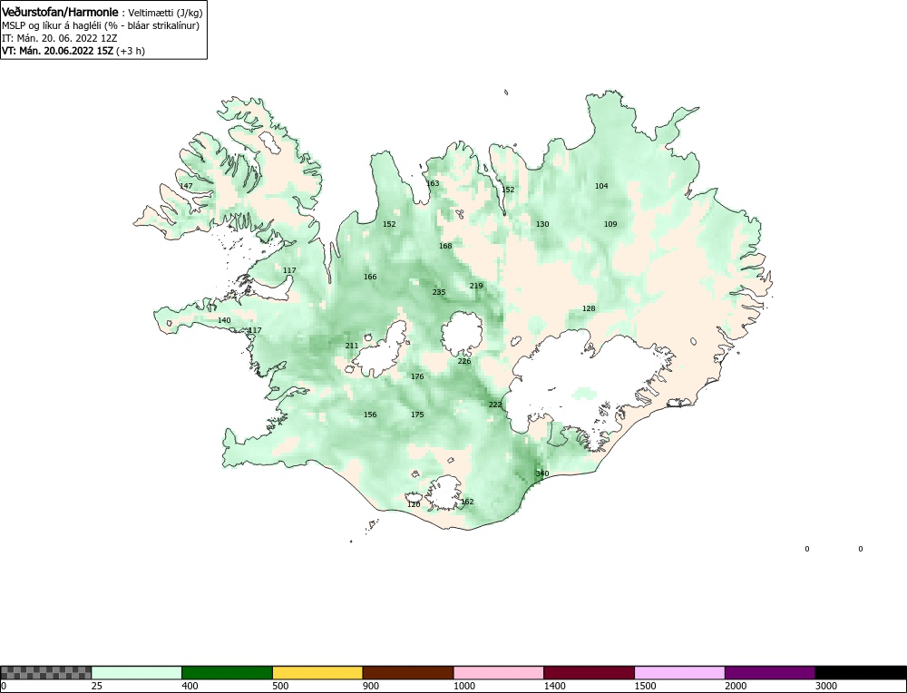Select the 222 map value
This screenshot has height=693, width=907.
(x=495, y=405)
